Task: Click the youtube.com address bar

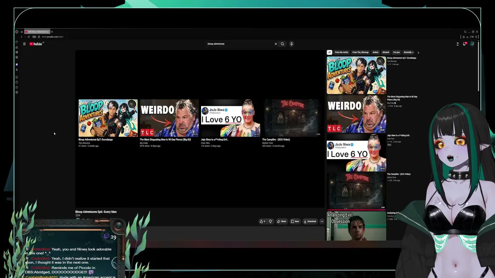Action: [x=53, y=37]
